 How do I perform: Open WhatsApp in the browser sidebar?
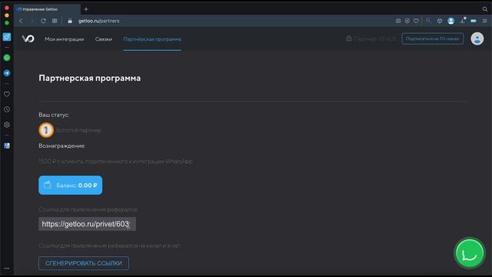[7, 58]
